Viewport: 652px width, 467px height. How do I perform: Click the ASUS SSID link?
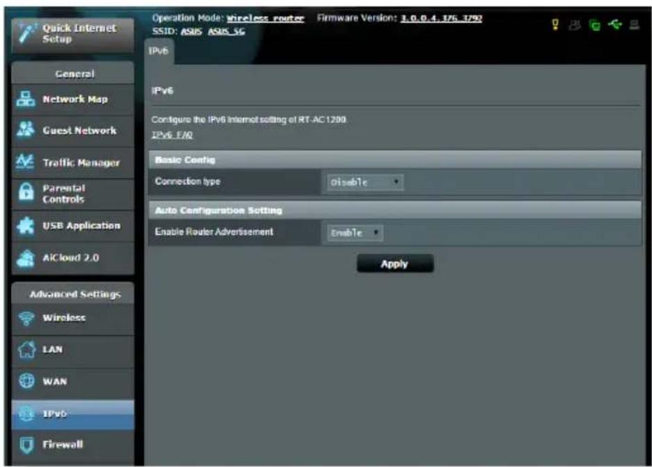(x=191, y=32)
